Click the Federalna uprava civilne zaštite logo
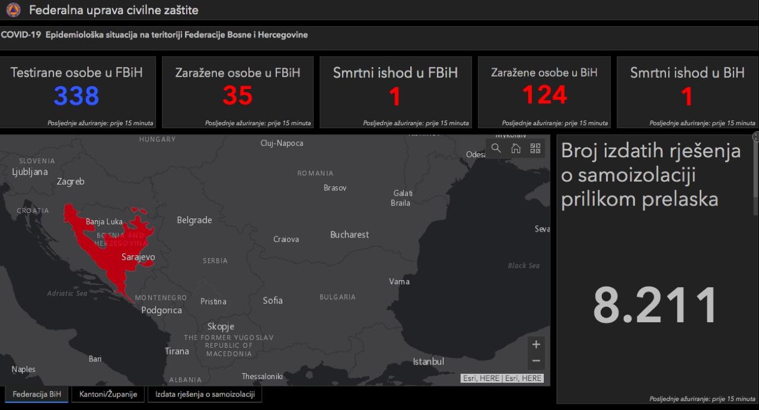The width and height of the screenshot is (759, 410). coord(13,10)
